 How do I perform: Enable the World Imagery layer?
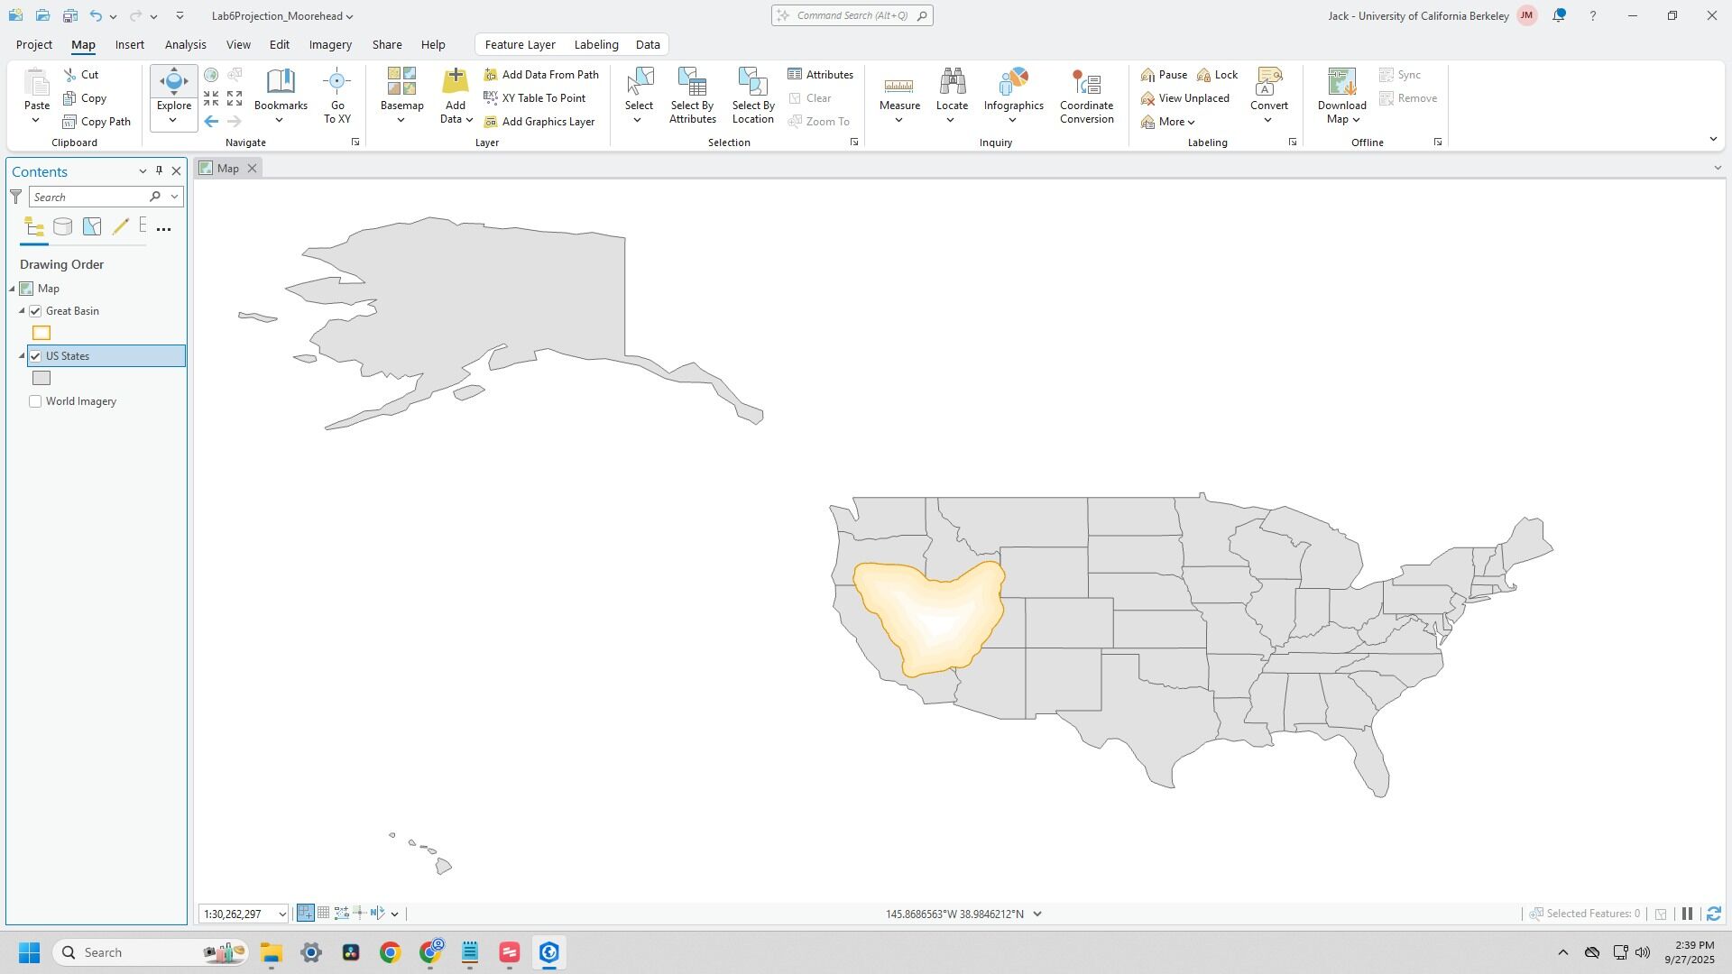pyautogui.click(x=36, y=401)
